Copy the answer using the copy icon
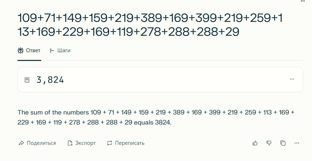Viewport: 312px width, 161px height. (283, 143)
